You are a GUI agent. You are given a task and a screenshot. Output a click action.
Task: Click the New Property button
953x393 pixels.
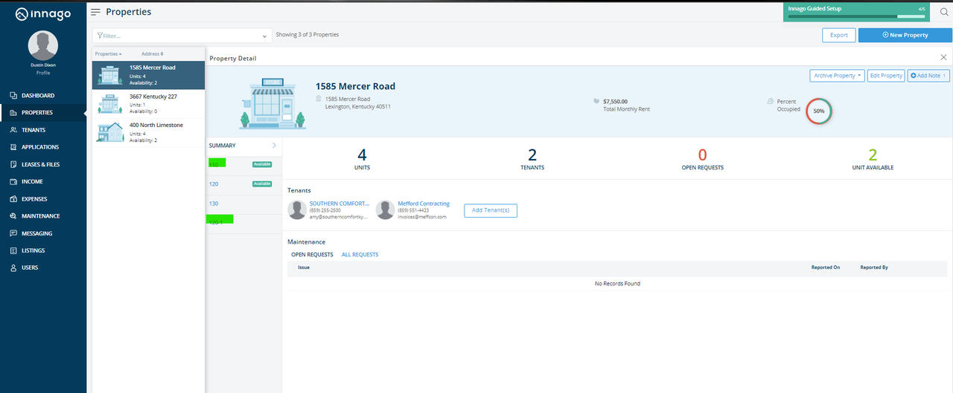tap(905, 35)
